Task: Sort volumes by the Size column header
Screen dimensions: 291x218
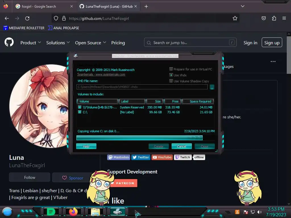Action: (154, 101)
